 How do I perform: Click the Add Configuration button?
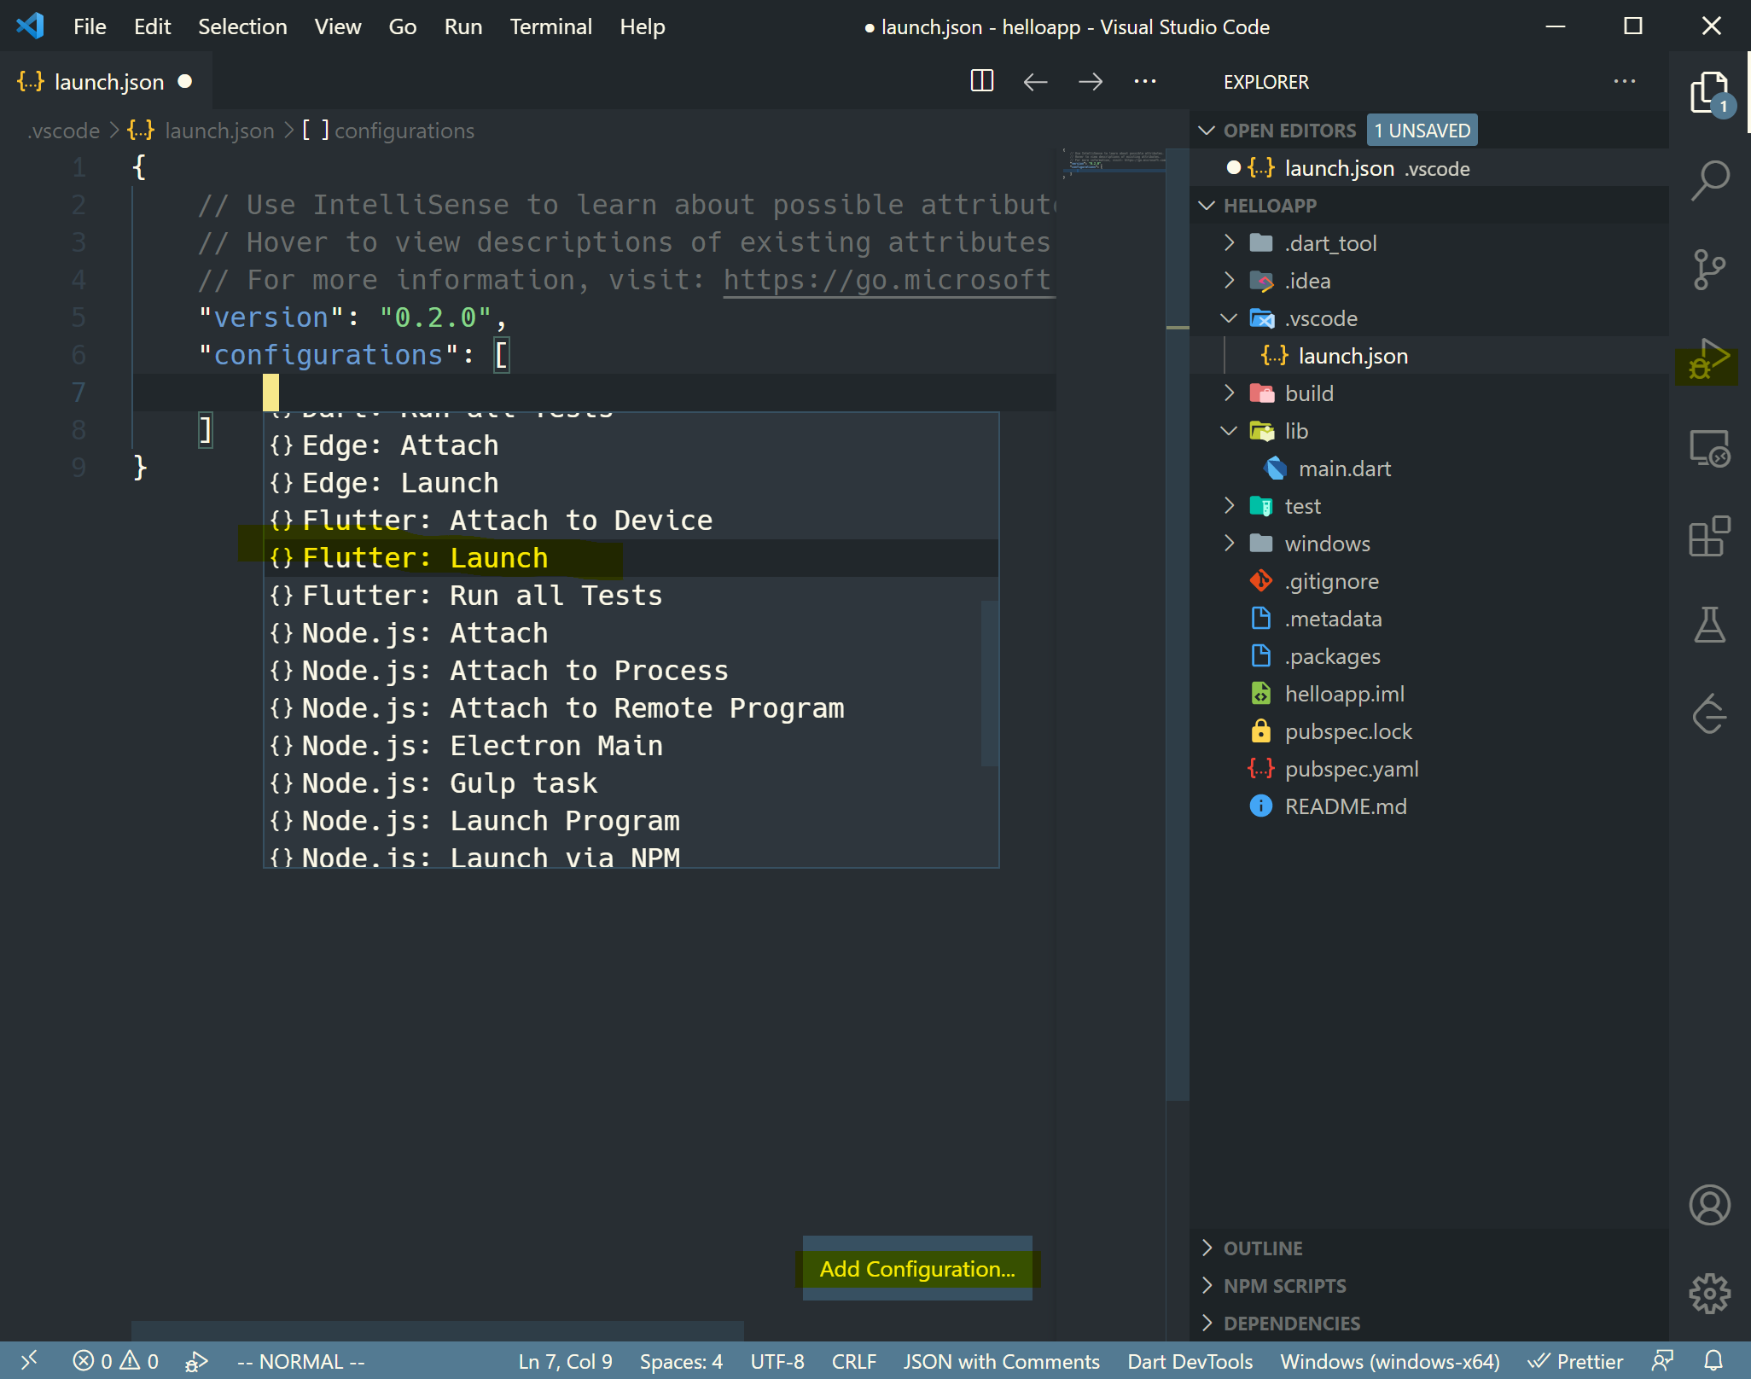917,1269
